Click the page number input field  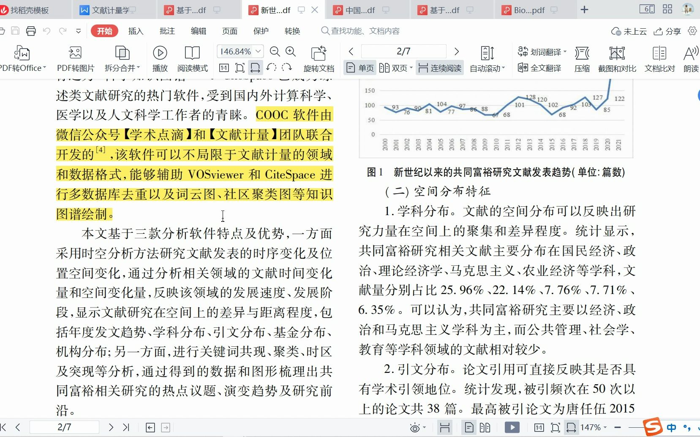(403, 51)
